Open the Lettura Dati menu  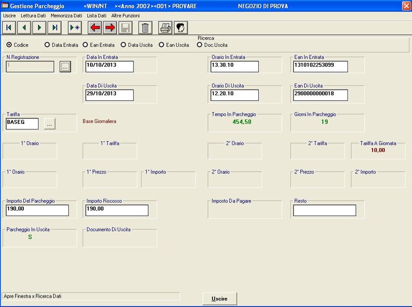33,16
